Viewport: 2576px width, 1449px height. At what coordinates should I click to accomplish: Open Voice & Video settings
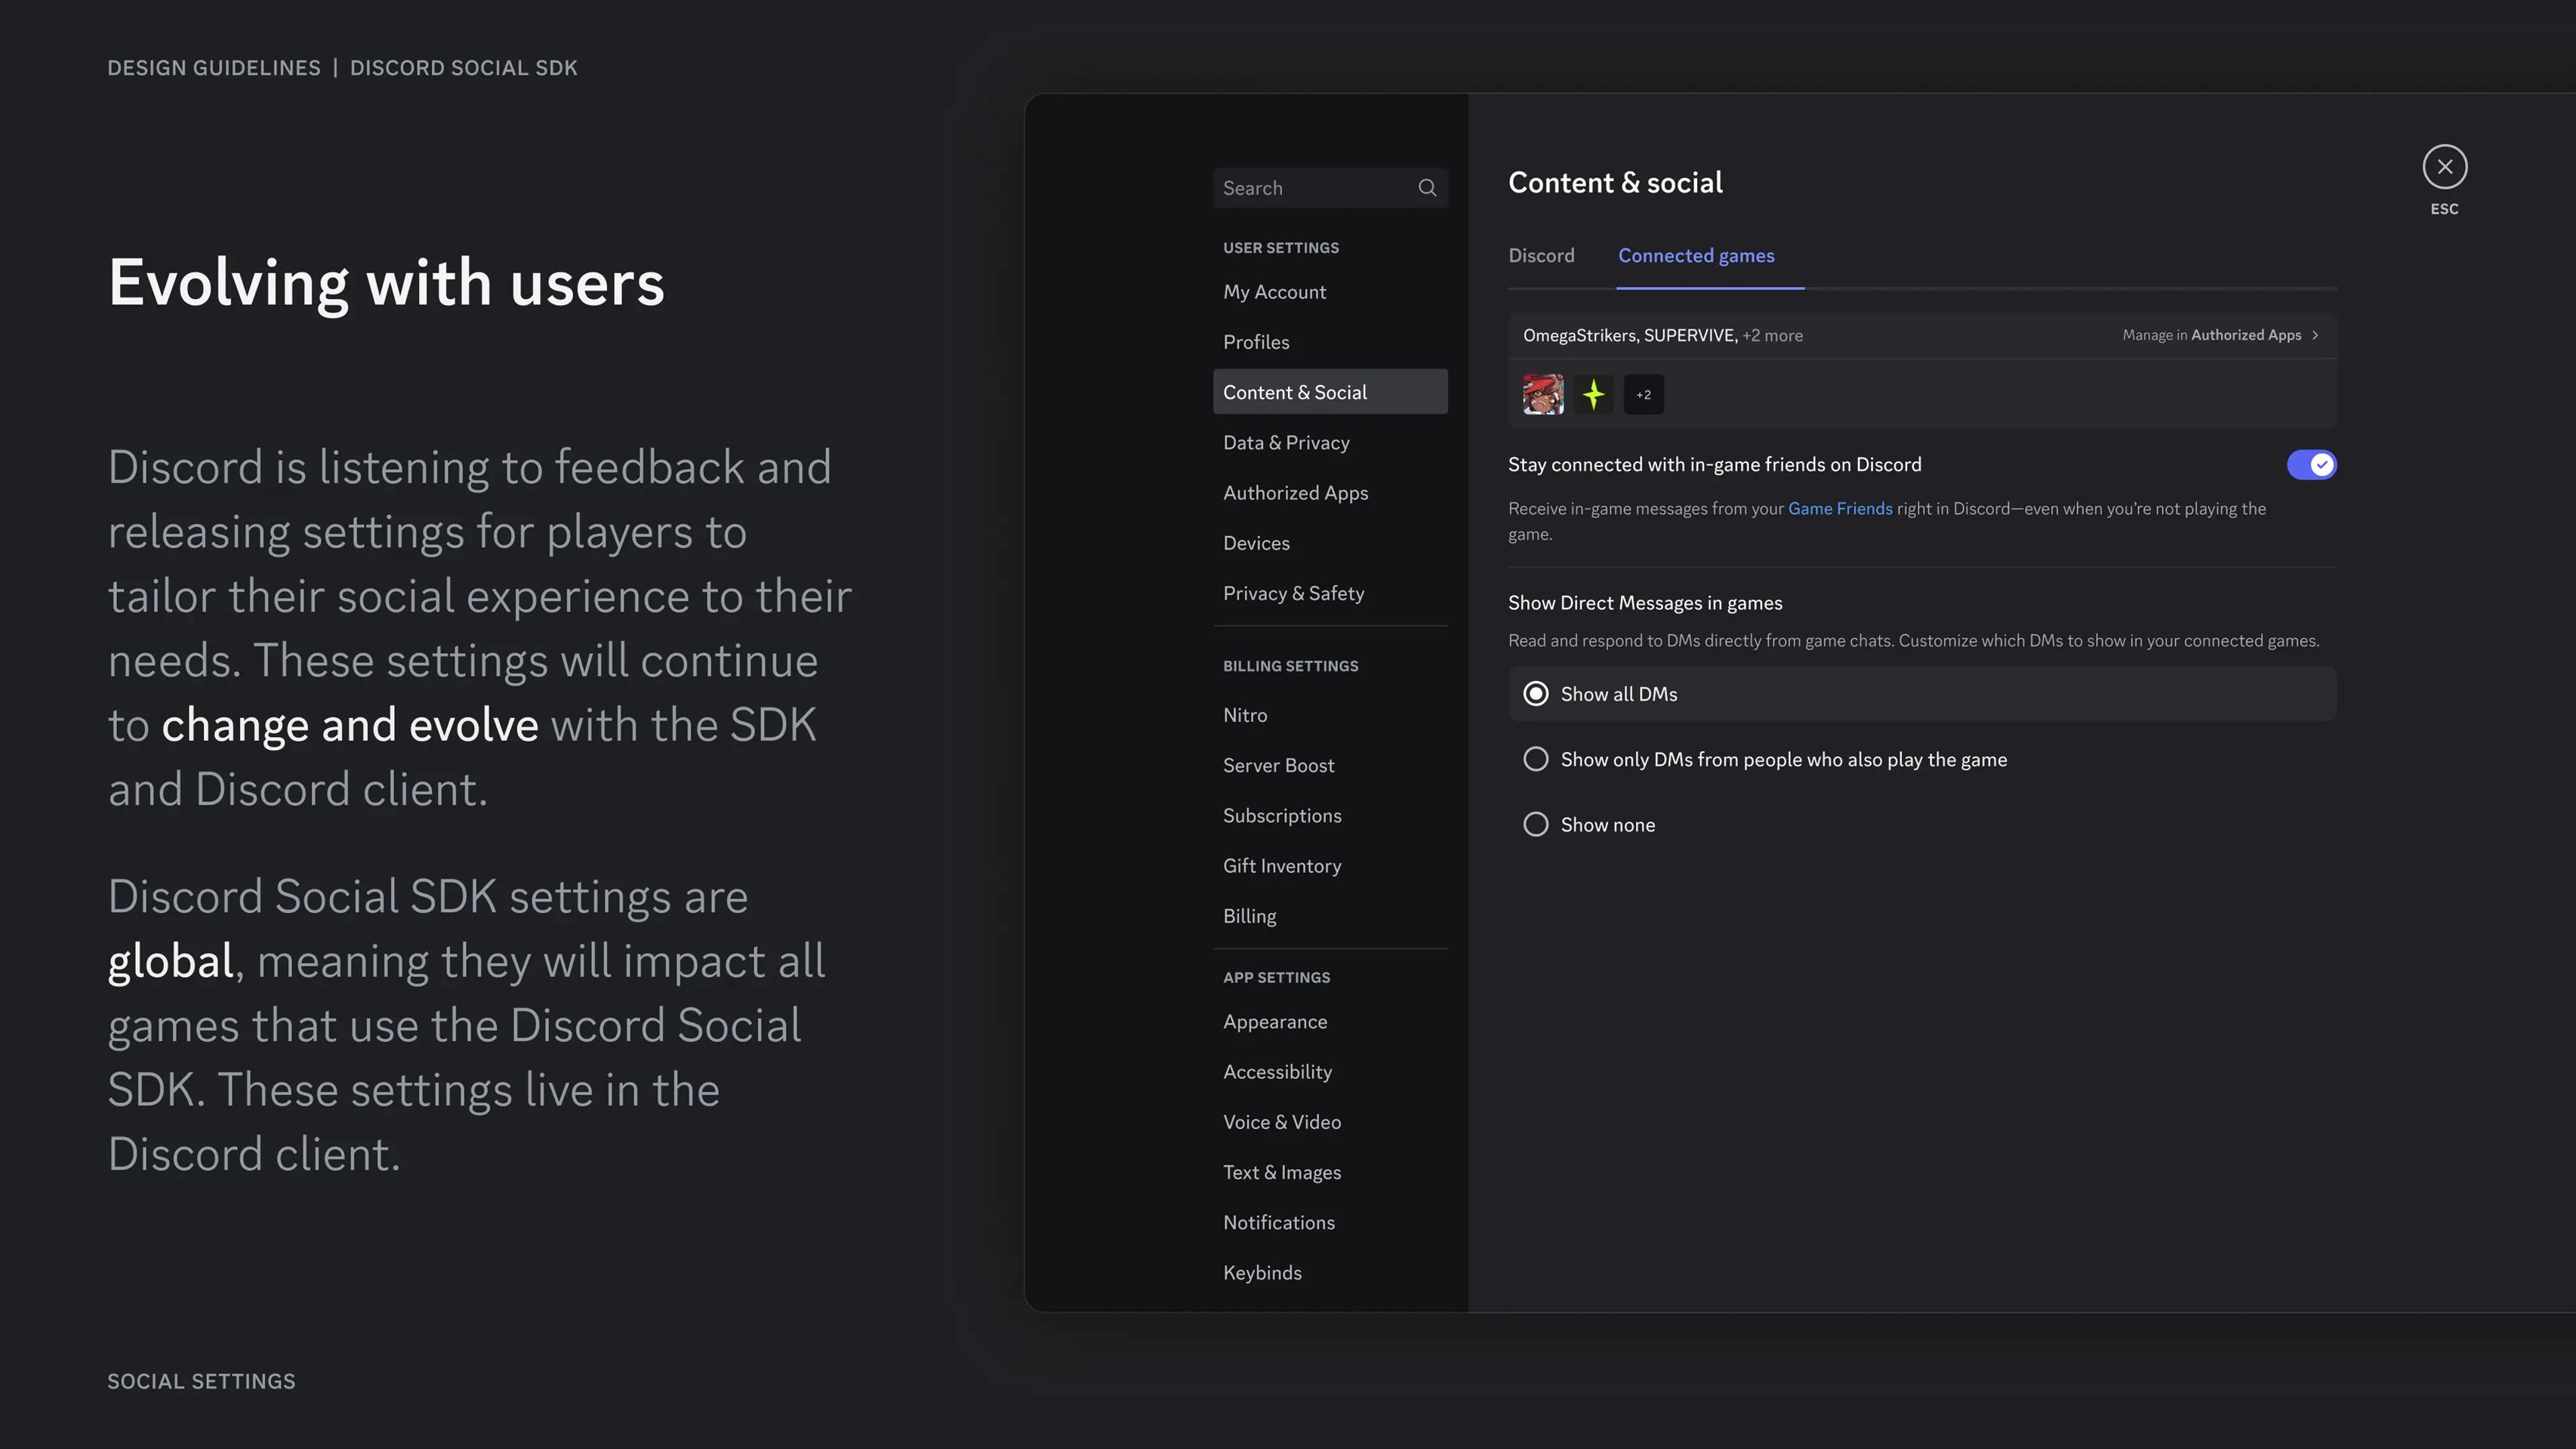point(1282,1122)
